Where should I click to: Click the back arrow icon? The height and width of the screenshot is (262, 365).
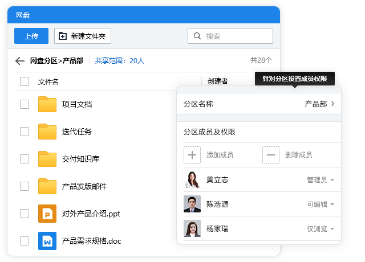(20, 61)
